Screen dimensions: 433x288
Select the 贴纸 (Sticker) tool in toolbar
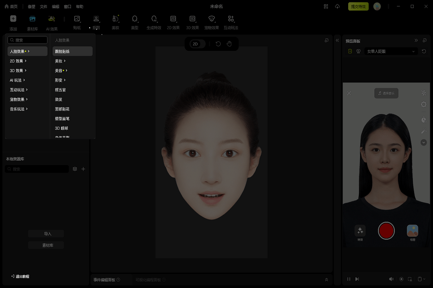coord(77,22)
